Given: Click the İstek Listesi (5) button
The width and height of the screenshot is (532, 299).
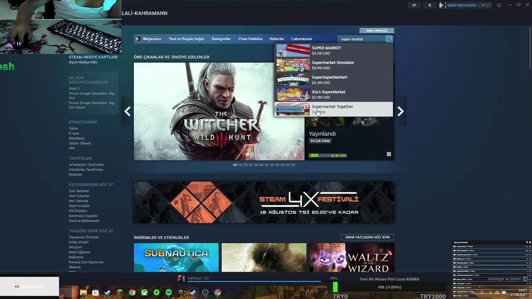Looking at the screenshot, I should click(x=377, y=30).
